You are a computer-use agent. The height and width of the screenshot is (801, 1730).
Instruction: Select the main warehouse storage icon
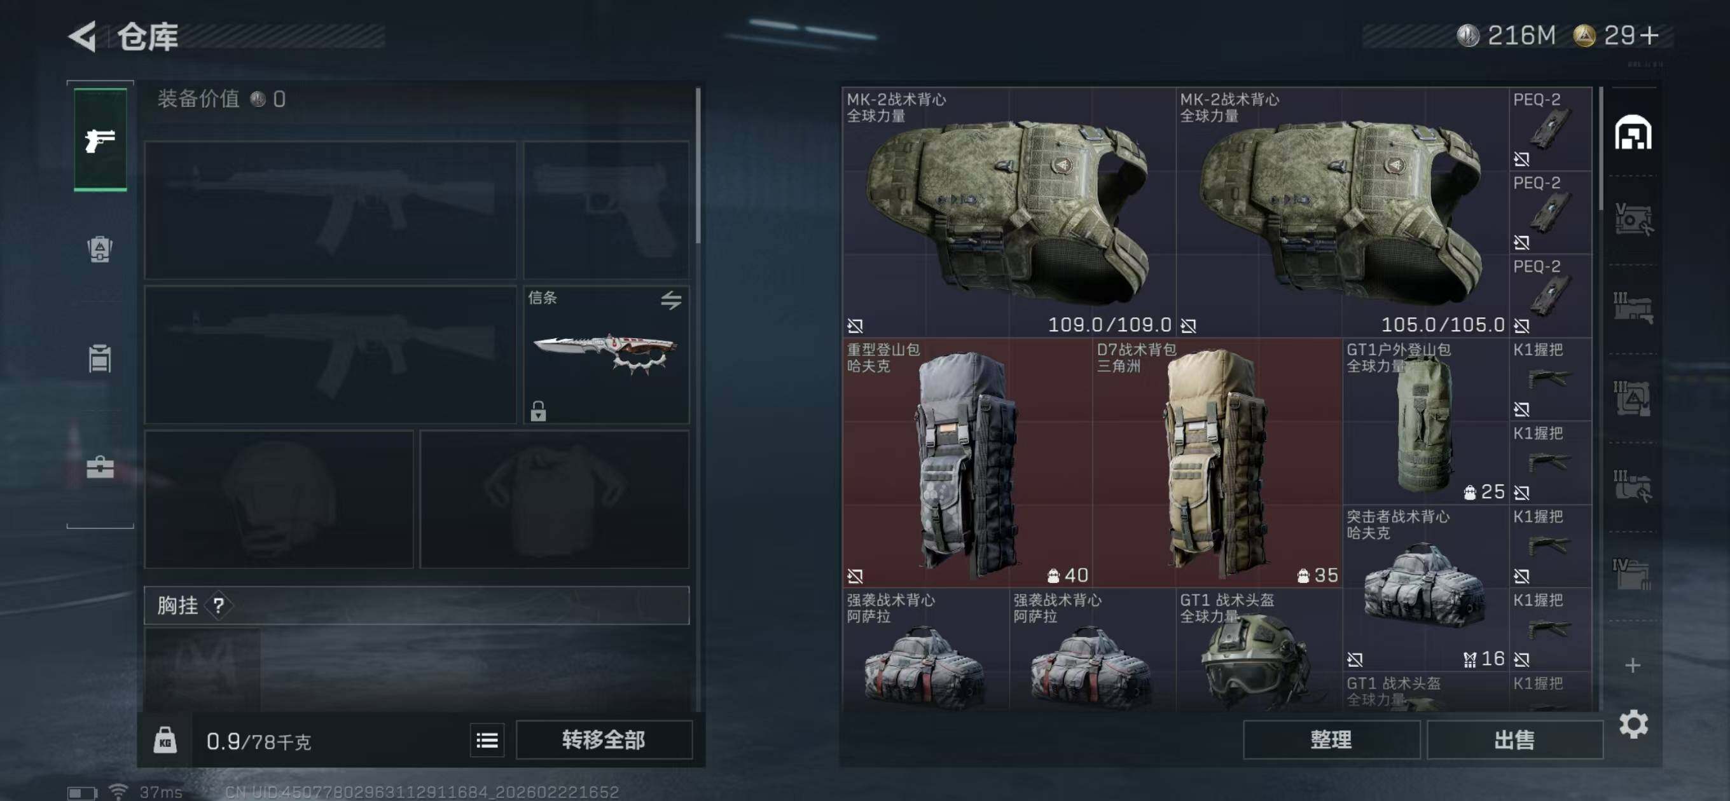point(1633,132)
